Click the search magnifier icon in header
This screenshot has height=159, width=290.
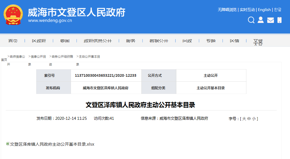[x=251, y=20]
